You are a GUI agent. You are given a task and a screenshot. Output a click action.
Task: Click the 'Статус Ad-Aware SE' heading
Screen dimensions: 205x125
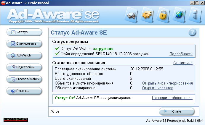79,33
